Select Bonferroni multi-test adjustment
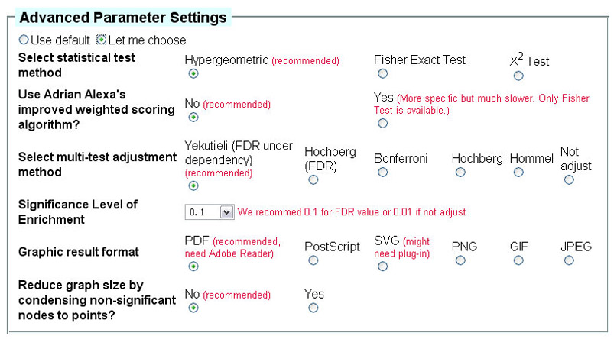 (x=382, y=172)
